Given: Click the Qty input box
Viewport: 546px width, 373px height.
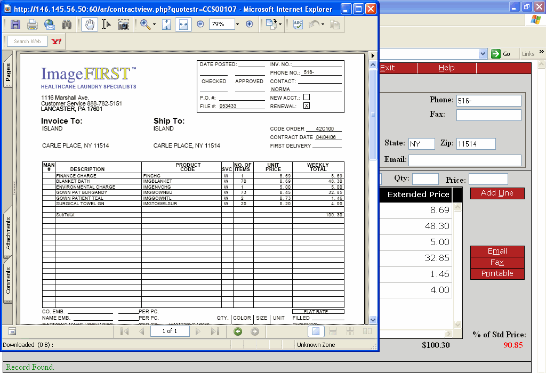Looking at the screenshot, I should 425,179.
